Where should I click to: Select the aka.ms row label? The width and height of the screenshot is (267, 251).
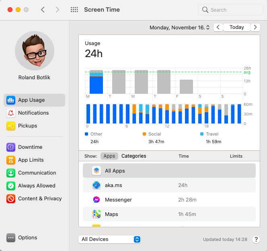click(x=113, y=185)
